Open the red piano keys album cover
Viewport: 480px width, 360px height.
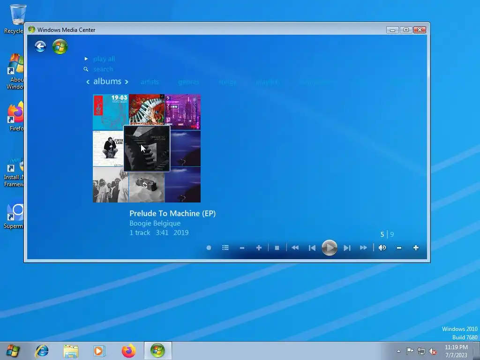tap(147, 110)
